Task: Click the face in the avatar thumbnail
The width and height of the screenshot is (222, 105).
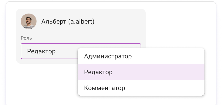Action: [x=28, y=20]
